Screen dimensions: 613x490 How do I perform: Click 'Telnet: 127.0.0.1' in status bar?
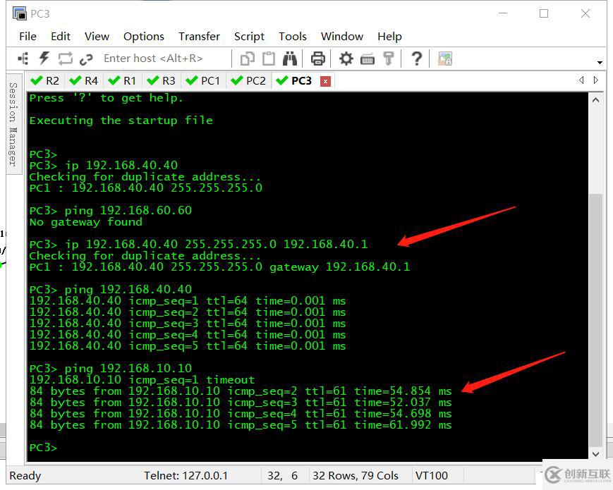click(x=186, y=475)
